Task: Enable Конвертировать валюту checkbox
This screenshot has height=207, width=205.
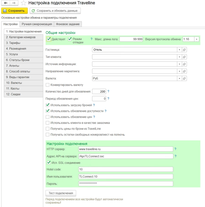Action: point(48,85)
